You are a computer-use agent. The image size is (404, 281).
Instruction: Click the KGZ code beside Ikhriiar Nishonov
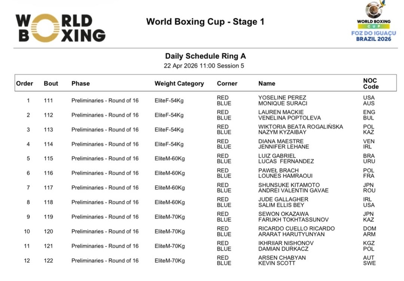[x=368, y=243]
